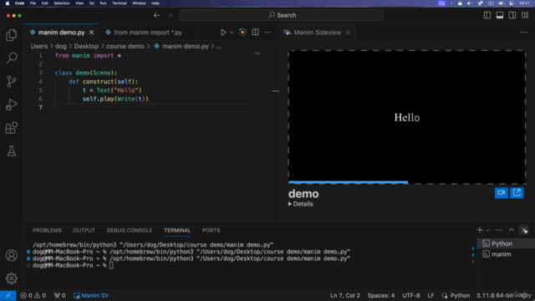Click the blue progress bar under preview

348,182
